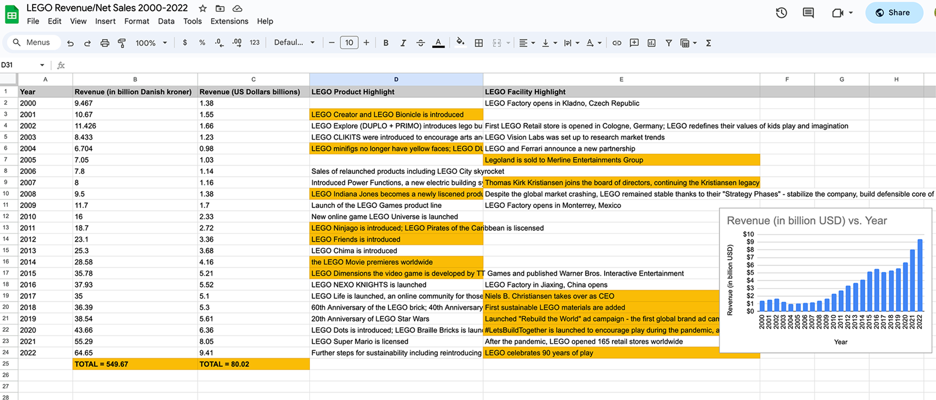Open number format 123 menu

click(254, 42)
